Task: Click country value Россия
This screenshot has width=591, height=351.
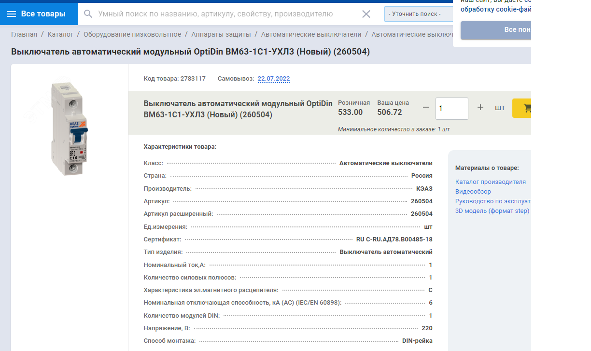Action: (x=422, y=176)
